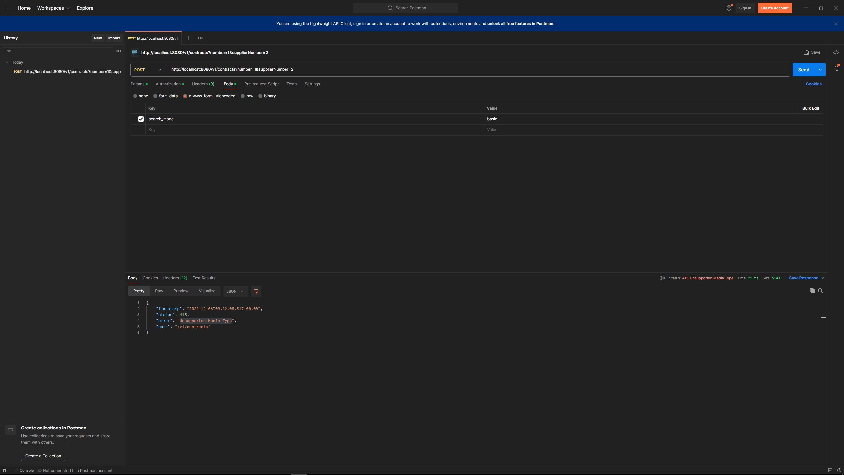Click the Bulk Edit link
This screenshot has width=844, height=475.
(810, 108)
